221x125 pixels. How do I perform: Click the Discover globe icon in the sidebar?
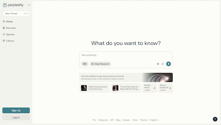coord(4,28)
